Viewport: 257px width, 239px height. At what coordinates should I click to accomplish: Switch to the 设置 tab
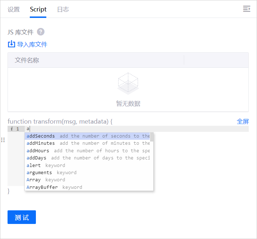[14, 9]
